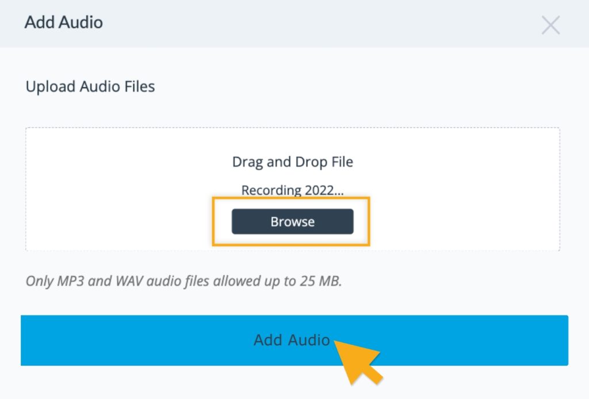589x399 pixels.
Task: Dismiss the dialog with the X icon
Action: pyautogui.click(x=550, y=25)
